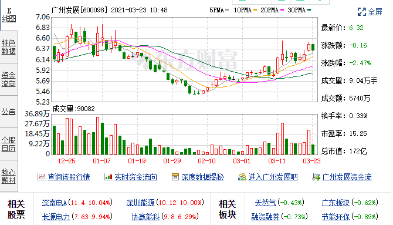
Task: Click the 全屏 fullscreen label
Action: tap(375, 12)
